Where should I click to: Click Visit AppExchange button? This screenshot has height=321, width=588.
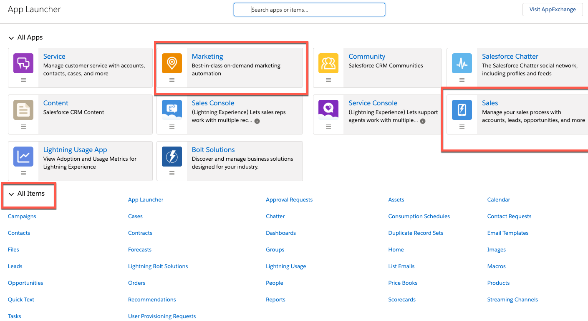coord(553,10)
